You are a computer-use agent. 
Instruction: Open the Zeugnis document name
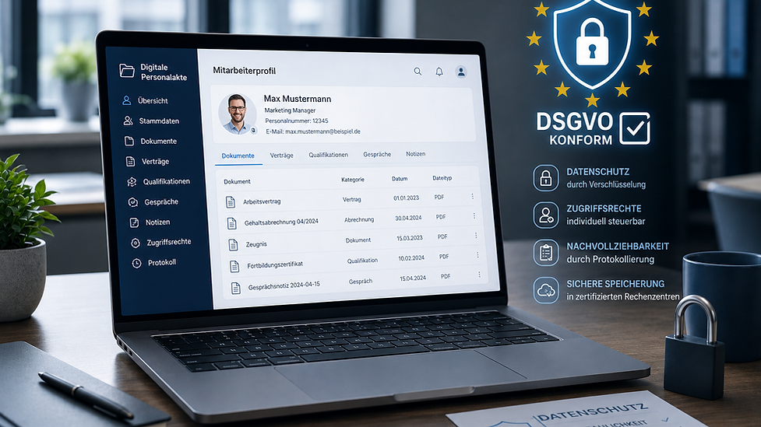coord(256,244)
